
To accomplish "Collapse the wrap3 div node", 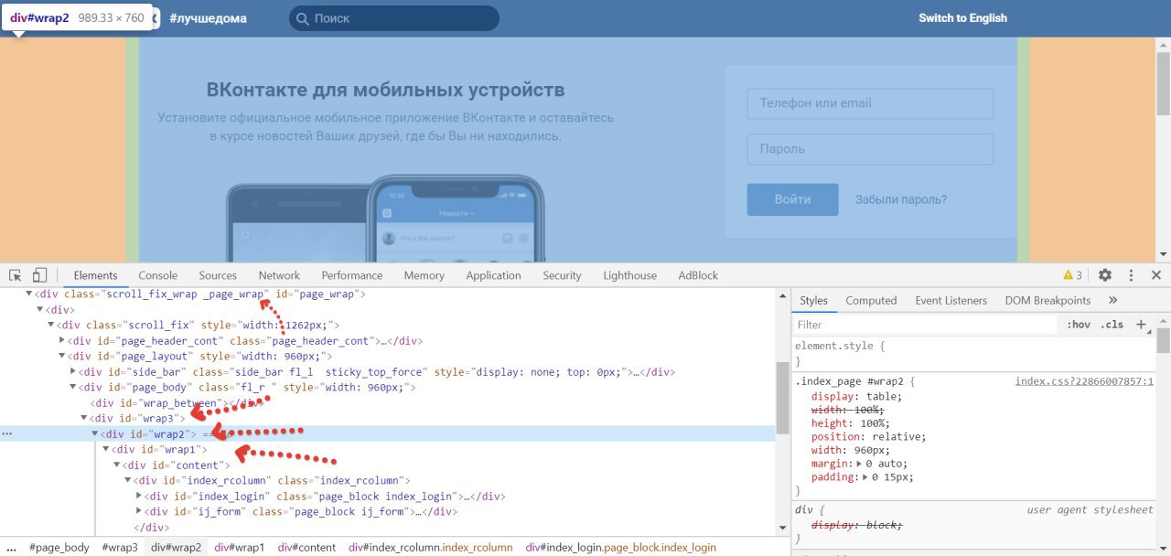I will (x=84, y=419).
